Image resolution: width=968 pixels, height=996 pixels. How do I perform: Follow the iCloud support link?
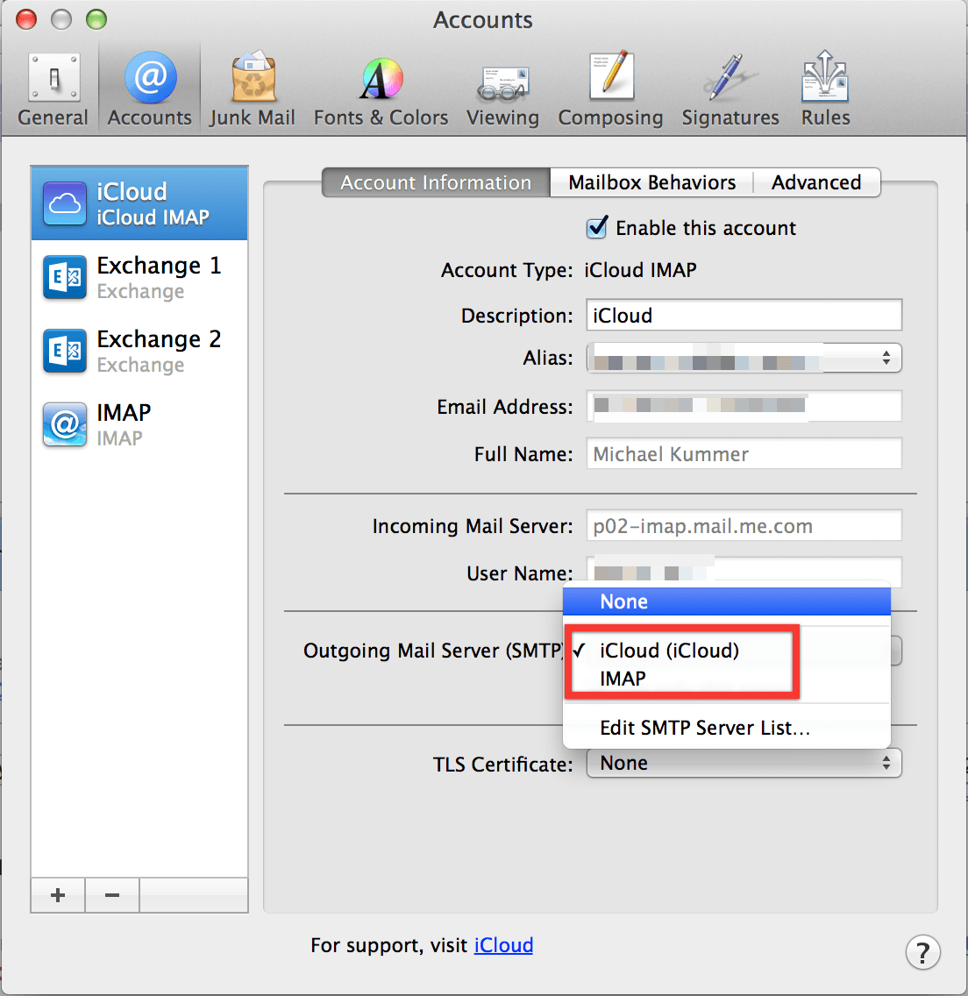point(503,945)
